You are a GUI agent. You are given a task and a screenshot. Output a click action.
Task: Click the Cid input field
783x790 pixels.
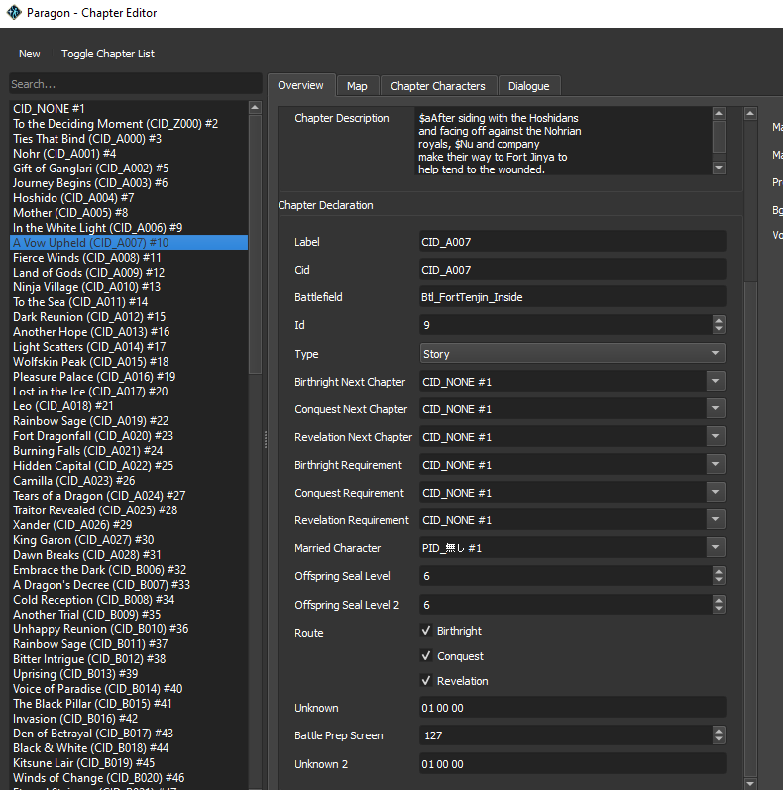tap(573, 269)
